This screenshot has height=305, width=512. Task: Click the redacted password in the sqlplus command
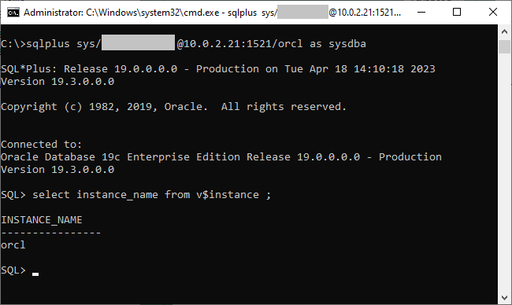(x=138, y=42)
